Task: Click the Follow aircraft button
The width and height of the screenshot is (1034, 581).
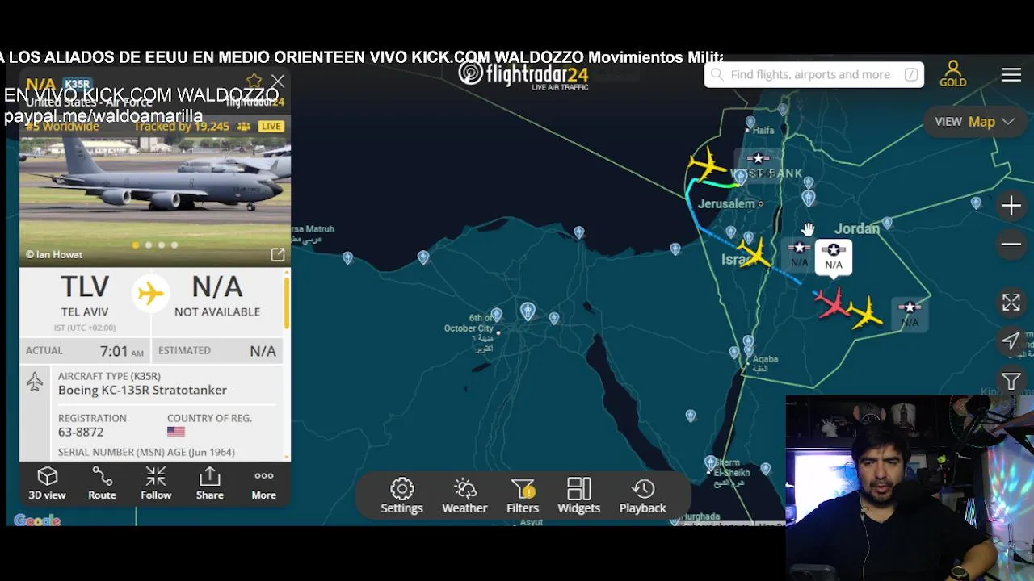Action: [x=156, y=483]
